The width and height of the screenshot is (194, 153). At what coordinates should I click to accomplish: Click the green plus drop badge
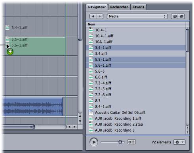[10, 52]
